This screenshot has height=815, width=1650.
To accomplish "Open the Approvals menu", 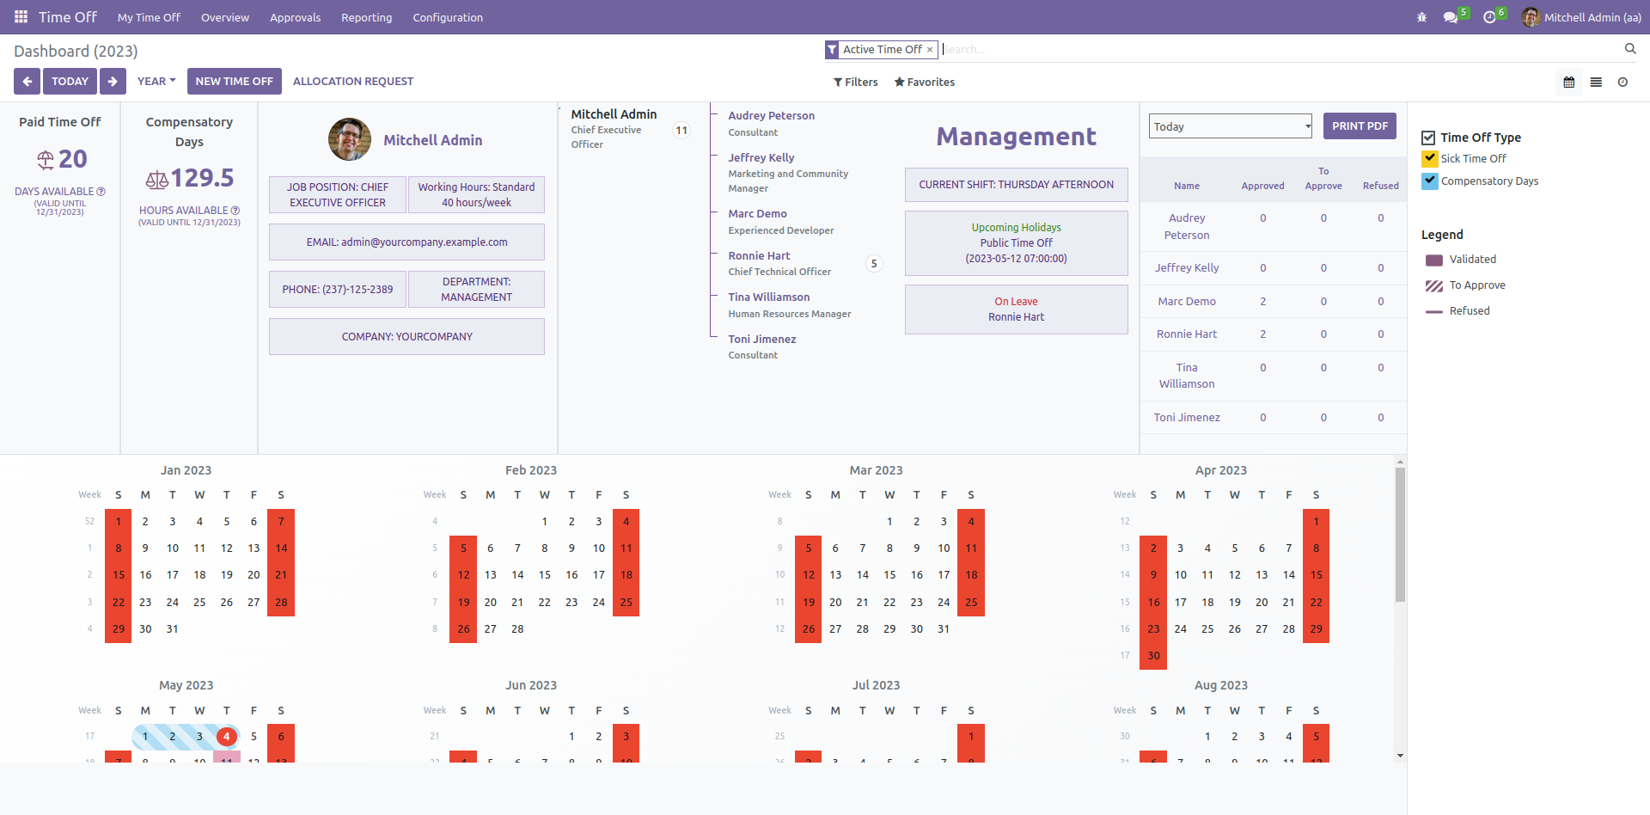I will [x=295, y=17].
